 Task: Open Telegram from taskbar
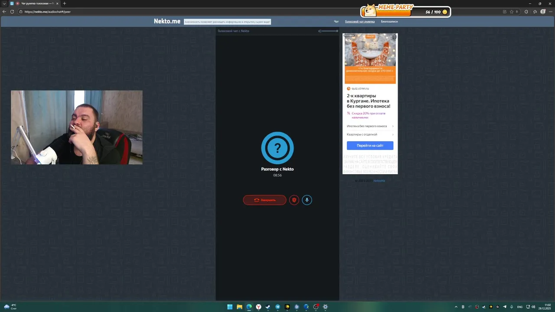[277, 307]
